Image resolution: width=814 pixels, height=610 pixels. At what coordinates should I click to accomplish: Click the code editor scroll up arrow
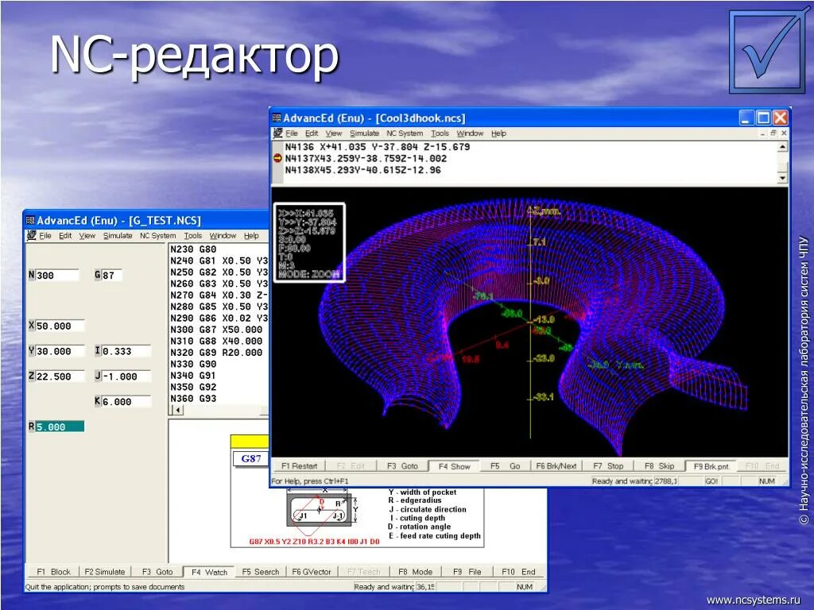782,147
